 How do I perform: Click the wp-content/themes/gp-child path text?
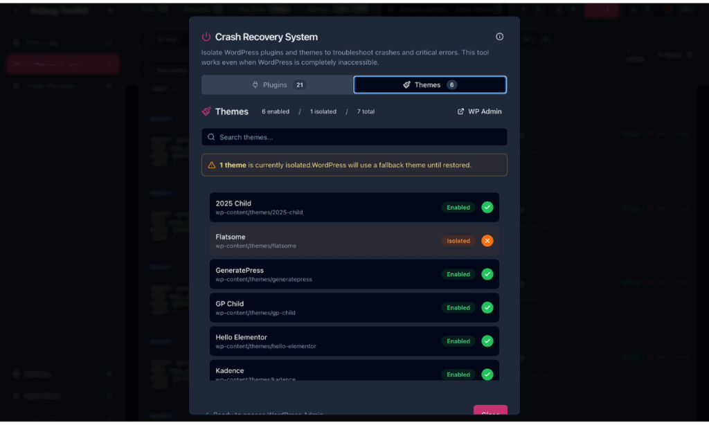point(255,313)
